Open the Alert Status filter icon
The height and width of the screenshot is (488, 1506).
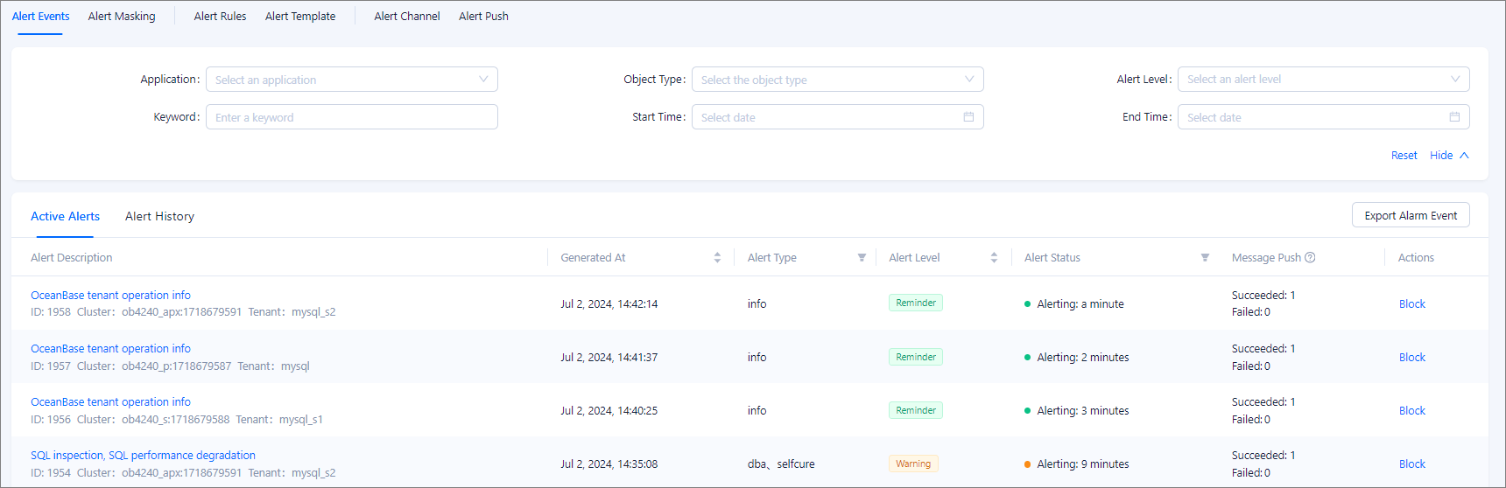click(x=1205, y=258)
